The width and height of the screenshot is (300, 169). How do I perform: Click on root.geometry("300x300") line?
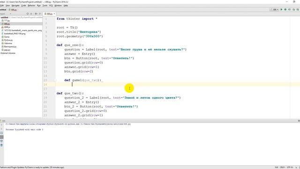80,36
